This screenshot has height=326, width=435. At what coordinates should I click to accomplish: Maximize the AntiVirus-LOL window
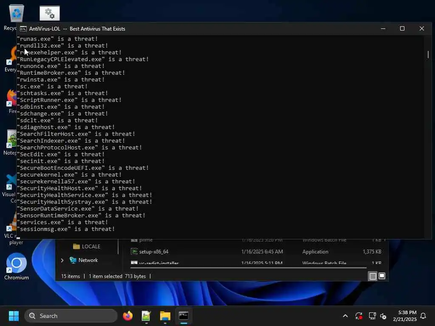pyautogui.click(x=402, y=28)
